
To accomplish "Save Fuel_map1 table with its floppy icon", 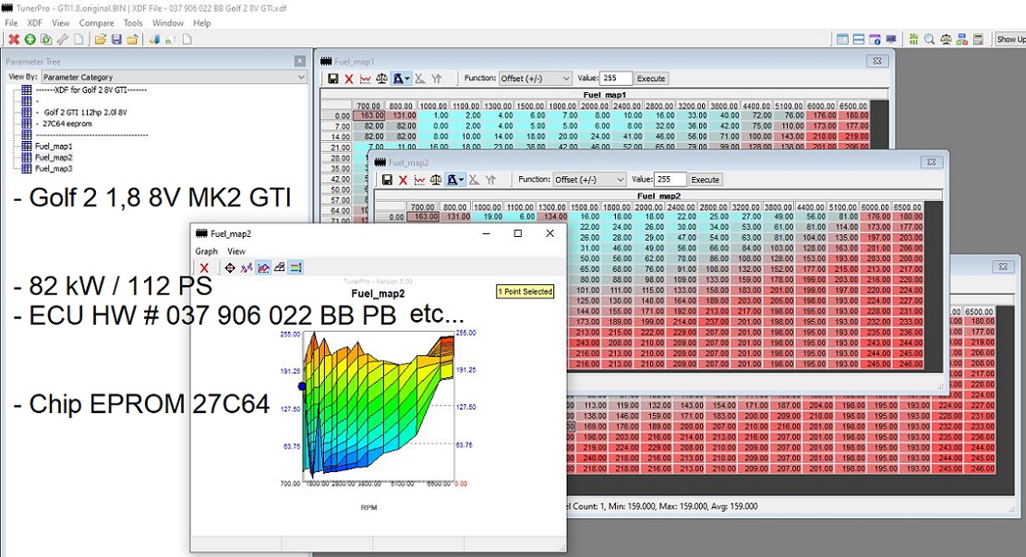I will (332, 79).
